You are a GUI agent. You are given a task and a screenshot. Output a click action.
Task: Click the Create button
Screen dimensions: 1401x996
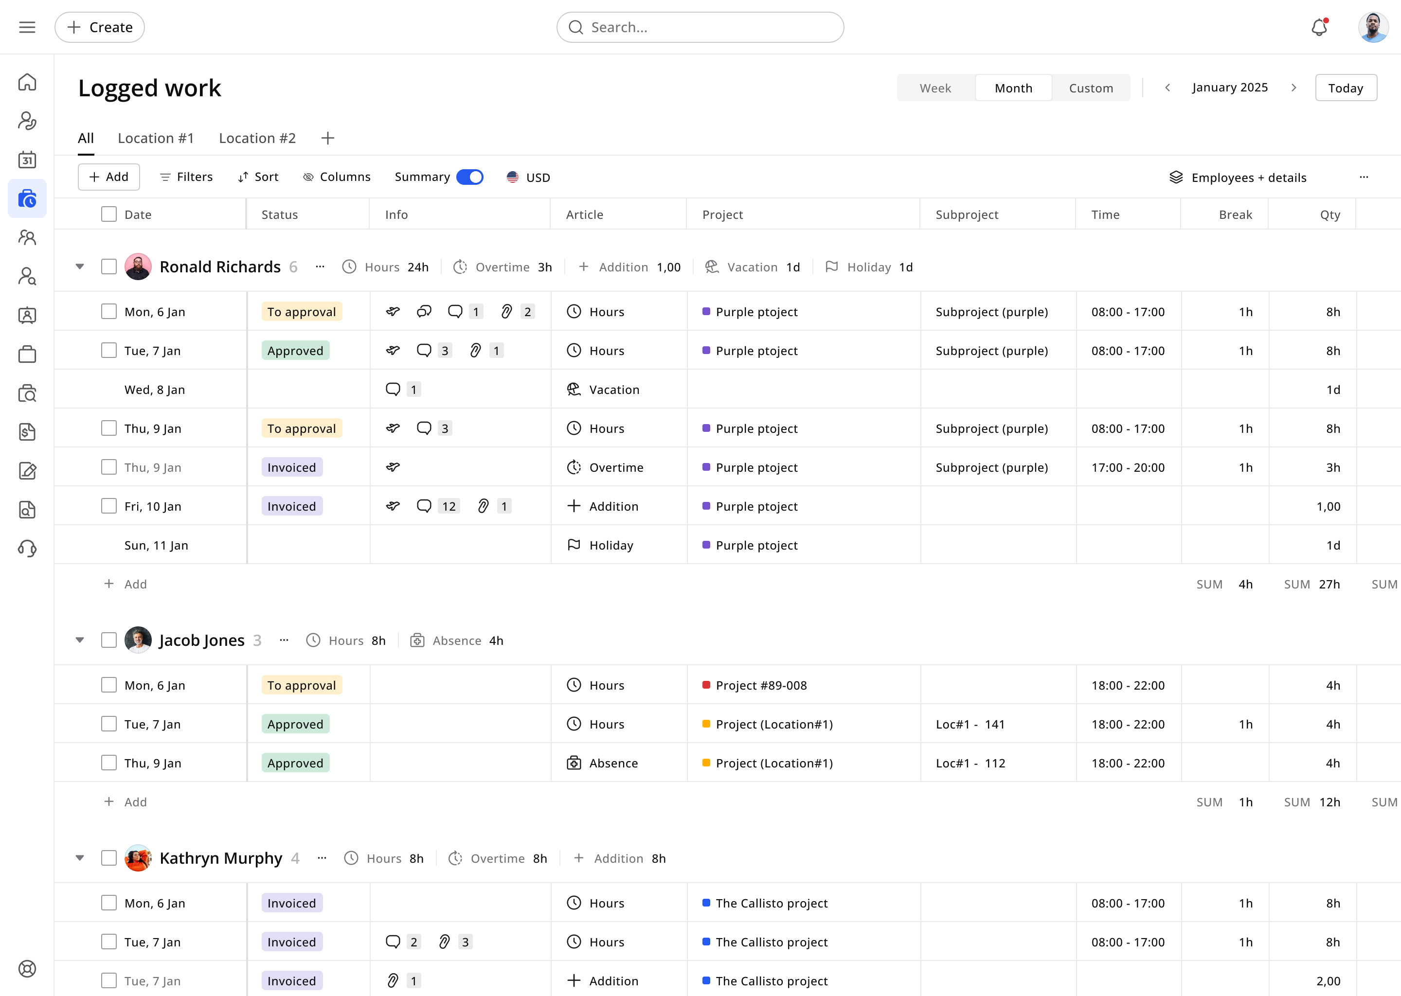tap(99, 27)
